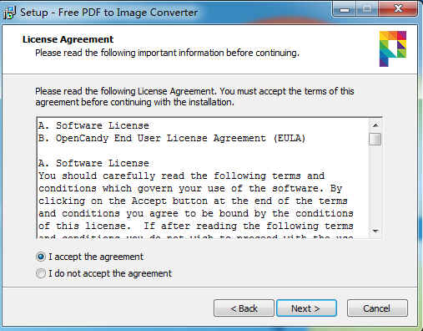Click the scrollbar track below the thumb
Screen dimensions: 423x331
point(375,186)
